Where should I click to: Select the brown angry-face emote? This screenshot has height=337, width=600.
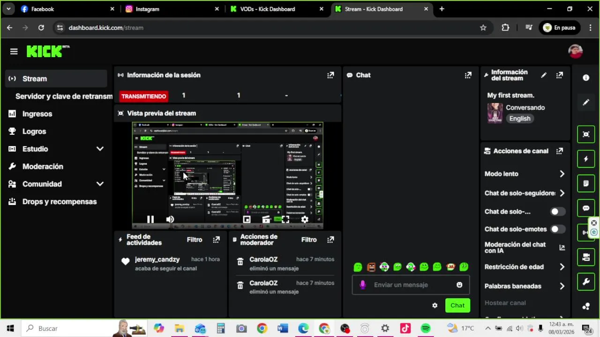tap(371, 267)
